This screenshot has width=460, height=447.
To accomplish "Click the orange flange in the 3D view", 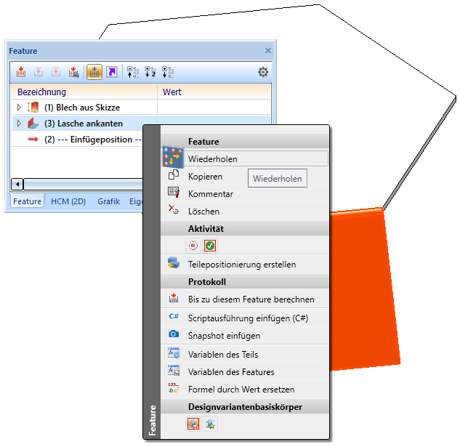I will click(x=363, y=289).
